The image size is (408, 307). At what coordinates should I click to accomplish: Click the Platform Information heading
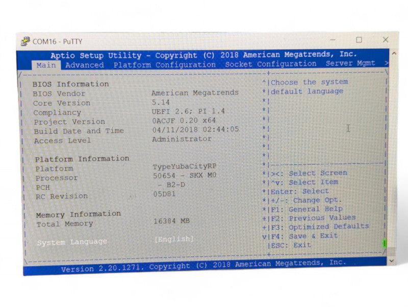click(82, 159)
